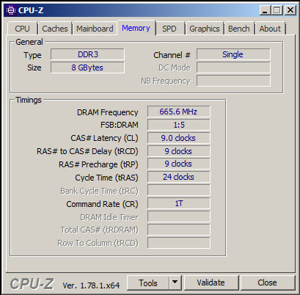Image resolution: width=300 pixels, height=295 pixels.
Task: Click the DDR3 memory type field
Action: click(87, 54)
